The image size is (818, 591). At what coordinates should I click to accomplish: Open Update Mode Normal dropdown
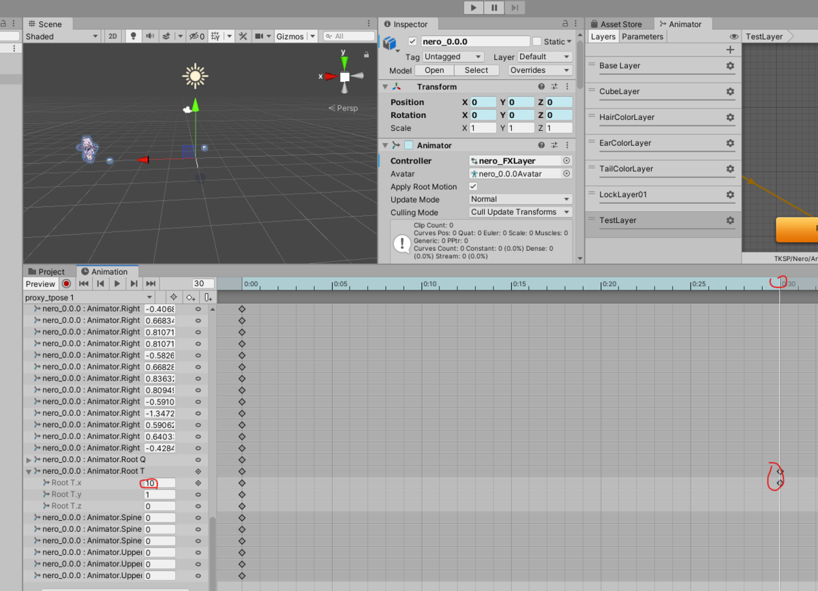pos(521,199)
